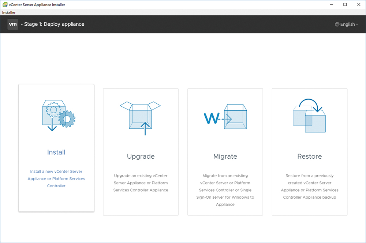Select the Restore heading
Image resolution: width=366 pixels, height=243 pixels.
coord(310,156)
